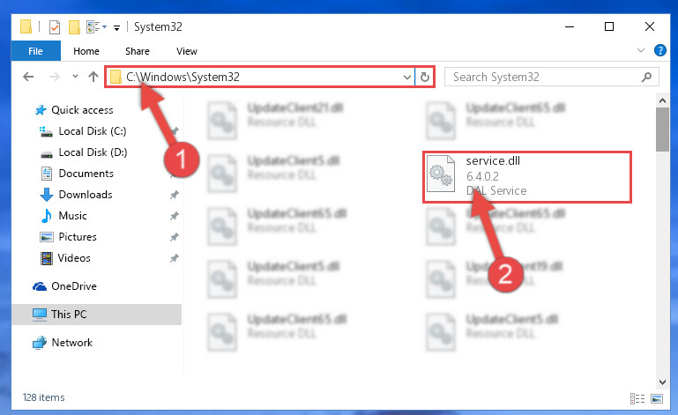Click the search magnifier icon
Image resolution: width=678 pixels, height=415 pixels.
646,77
